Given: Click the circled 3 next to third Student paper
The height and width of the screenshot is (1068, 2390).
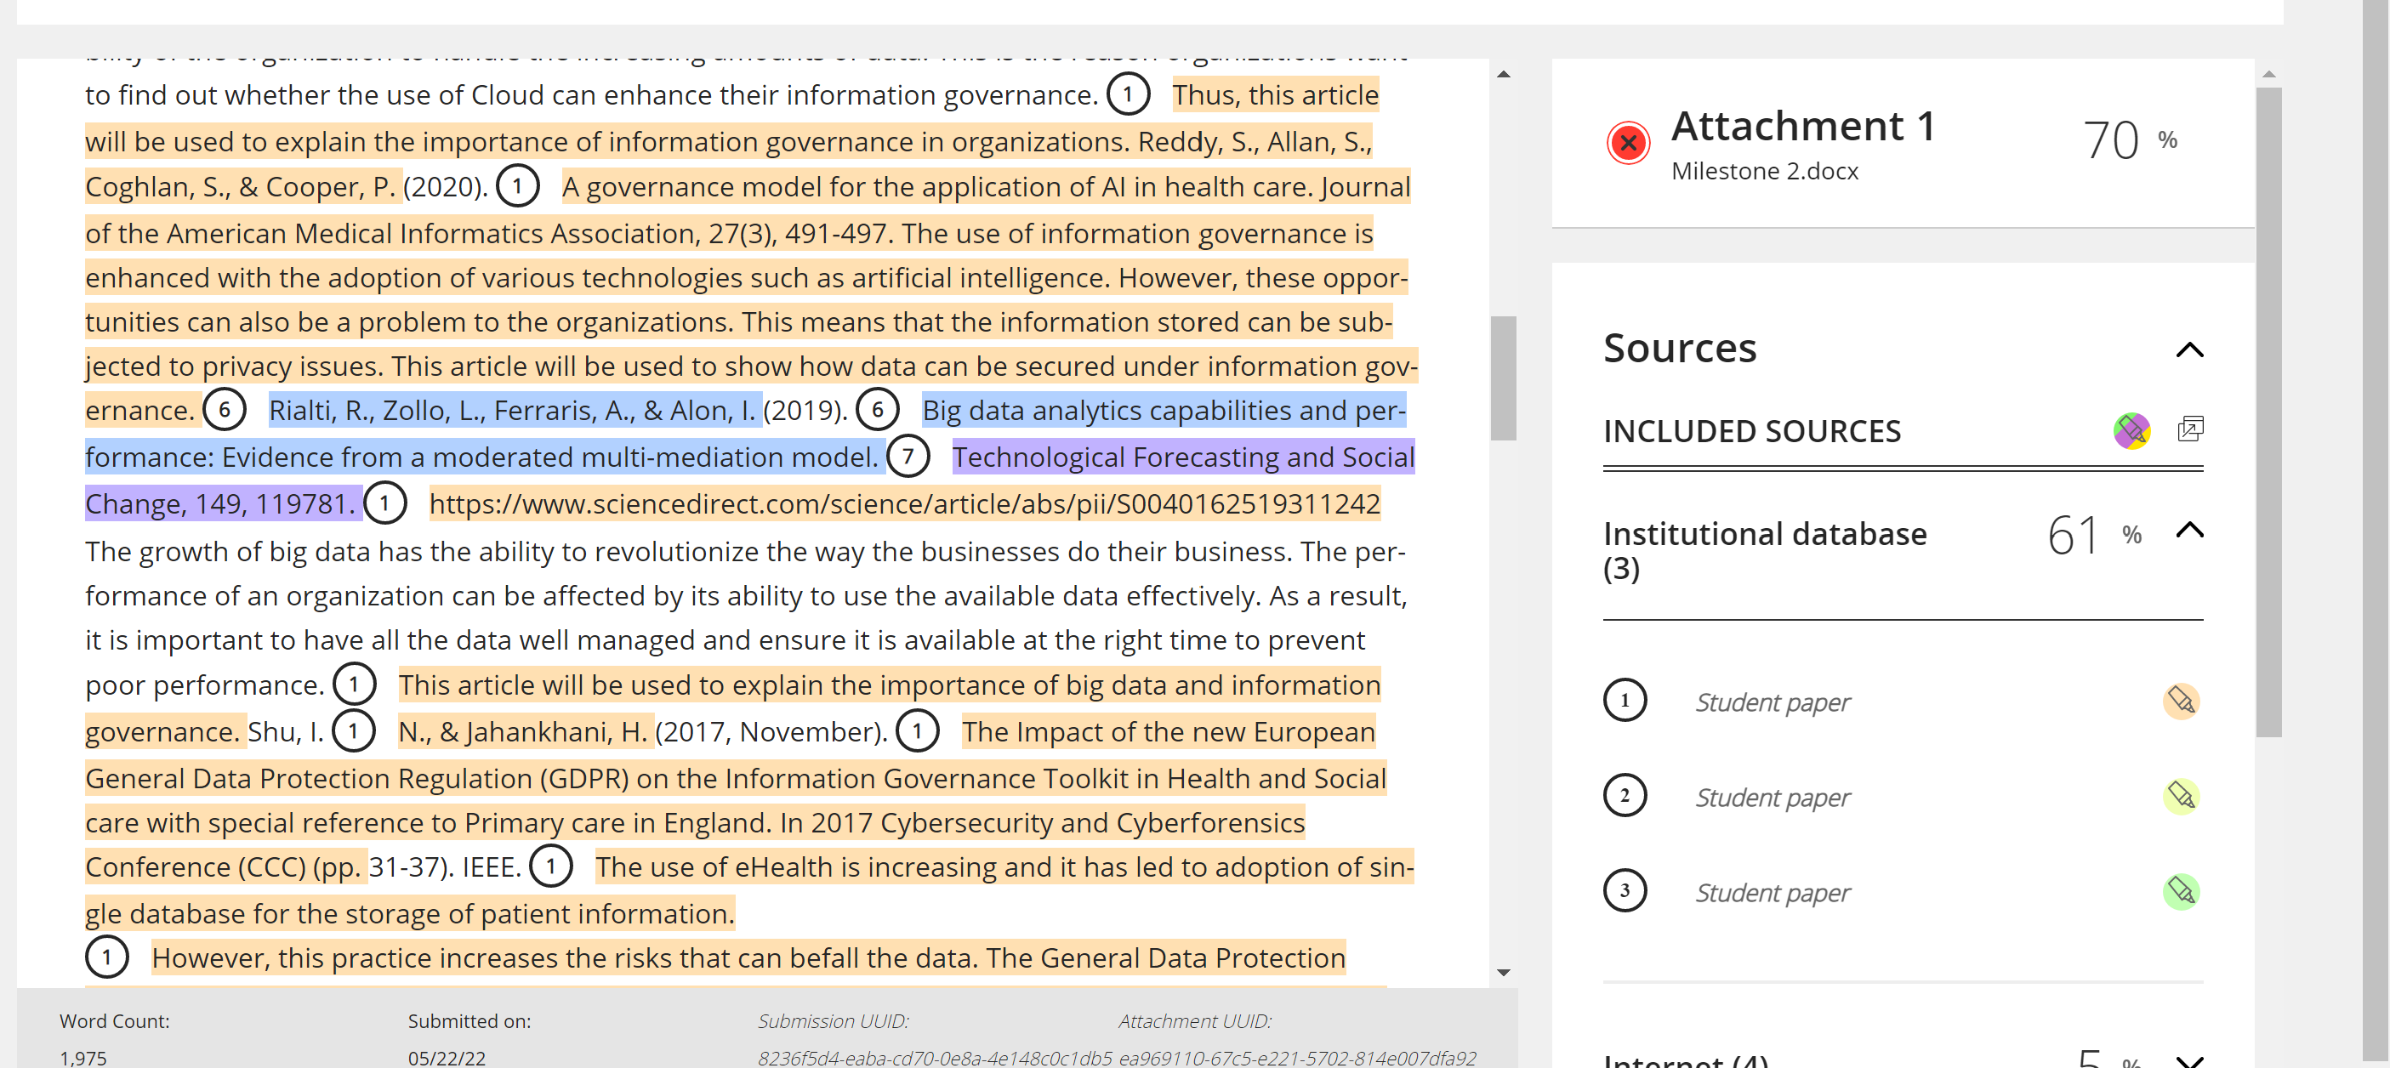Looking at the screenshot, I should pyautogui.click(x=1625, y=891).
